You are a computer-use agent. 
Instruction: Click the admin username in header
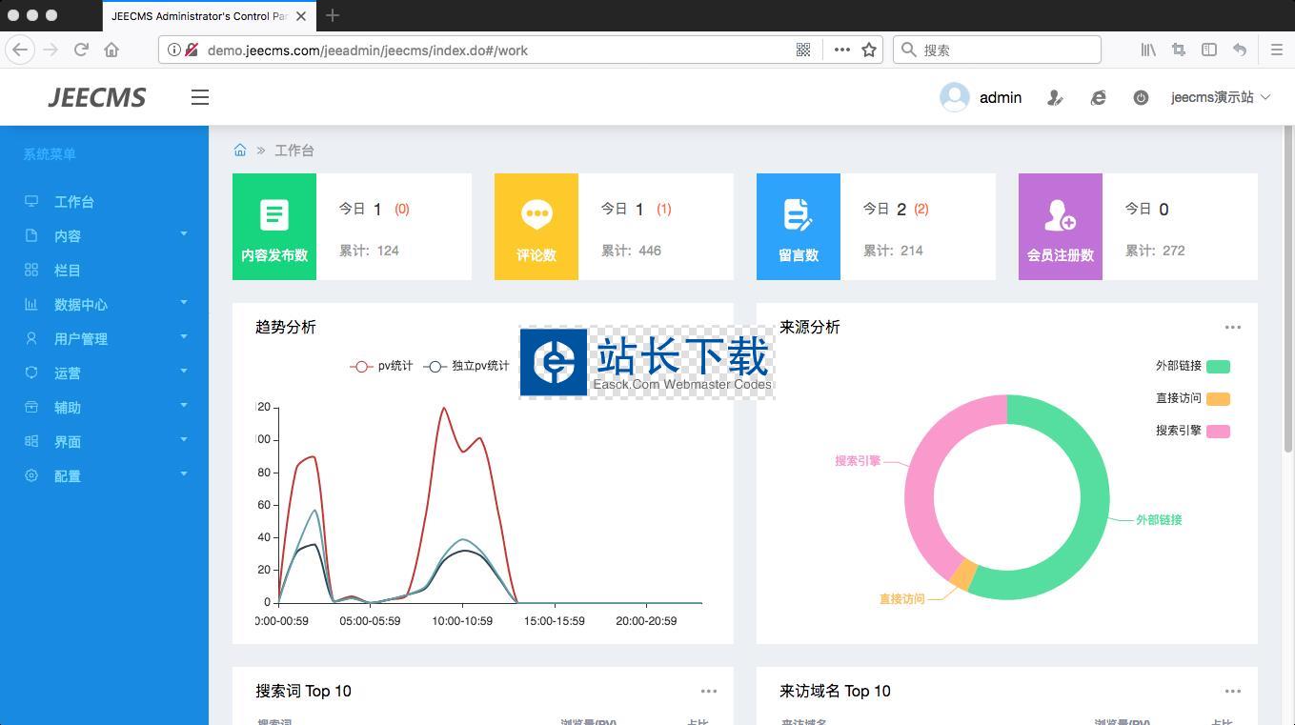tap(1000, 97)
